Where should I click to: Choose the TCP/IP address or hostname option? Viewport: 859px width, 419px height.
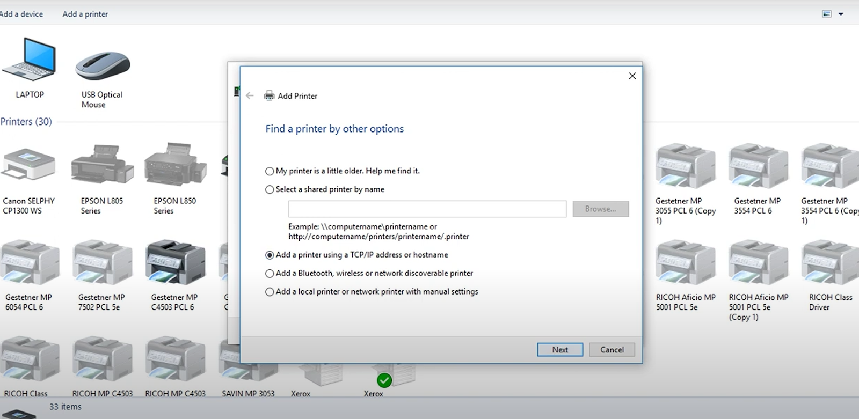[x=270, y=255]
